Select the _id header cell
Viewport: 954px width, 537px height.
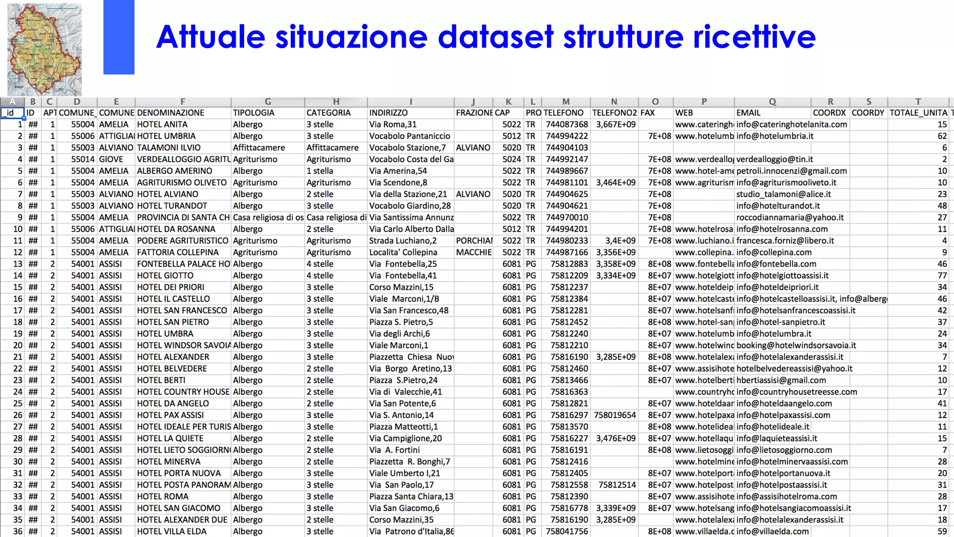(x=12, y=113)
